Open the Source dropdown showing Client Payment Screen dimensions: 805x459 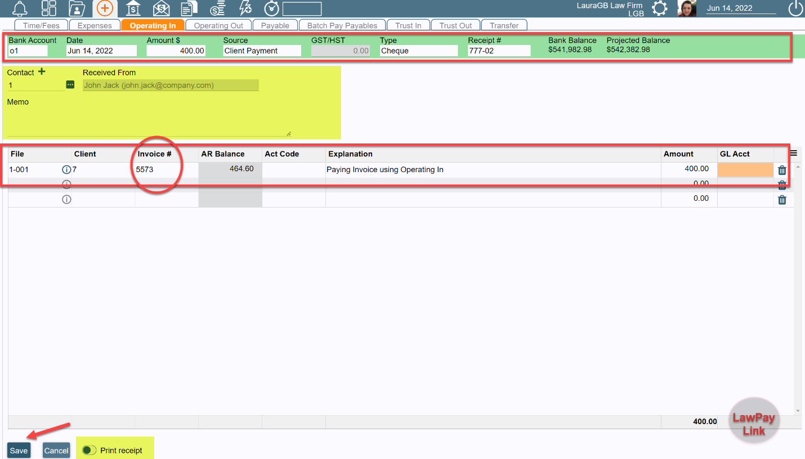pos(262,50)
